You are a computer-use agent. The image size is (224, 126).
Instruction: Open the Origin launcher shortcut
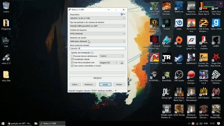[x=179, y=42]
